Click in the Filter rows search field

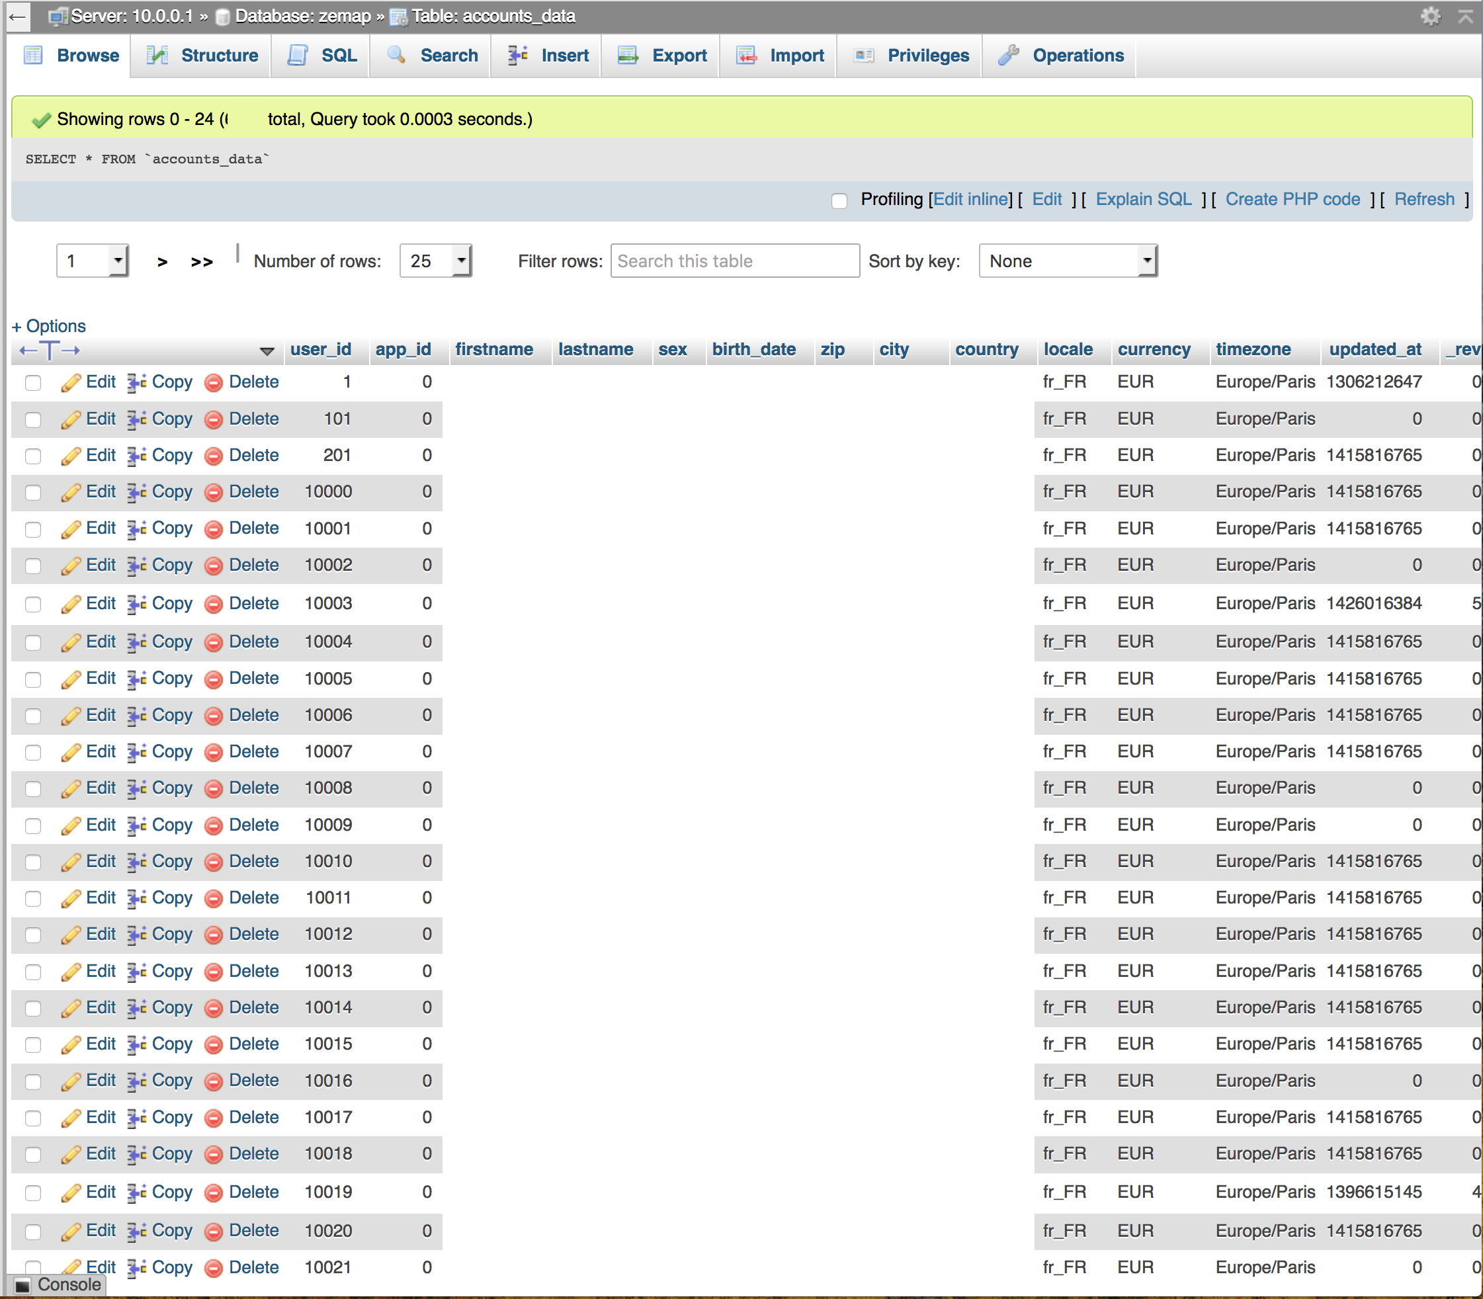(735, 261)
